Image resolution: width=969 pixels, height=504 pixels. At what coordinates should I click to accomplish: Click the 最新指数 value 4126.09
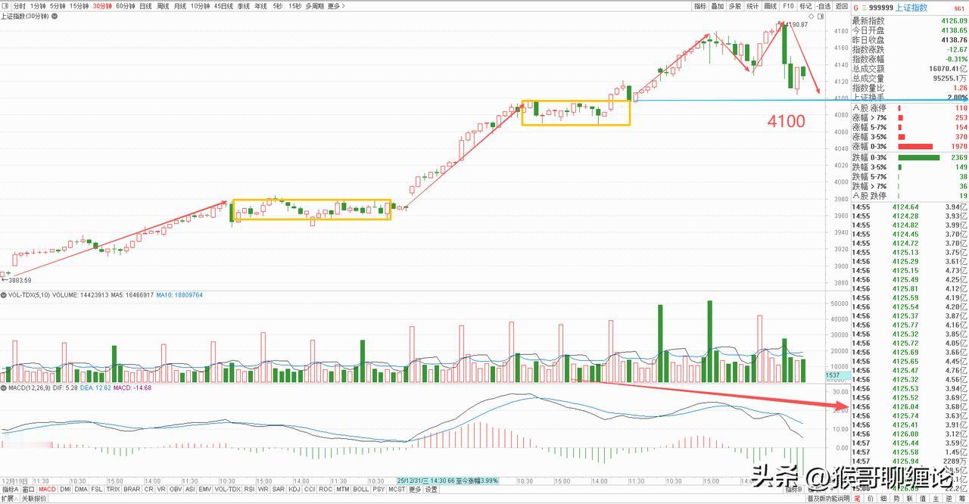pos(955,21)
